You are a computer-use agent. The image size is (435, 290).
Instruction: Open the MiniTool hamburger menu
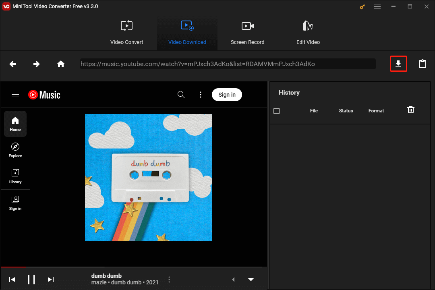click(377, 6)
